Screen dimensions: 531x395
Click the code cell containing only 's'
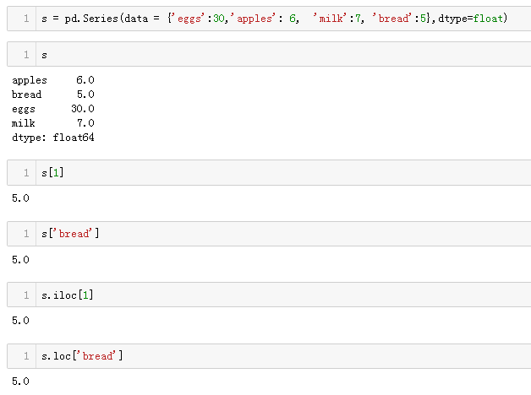269,54
